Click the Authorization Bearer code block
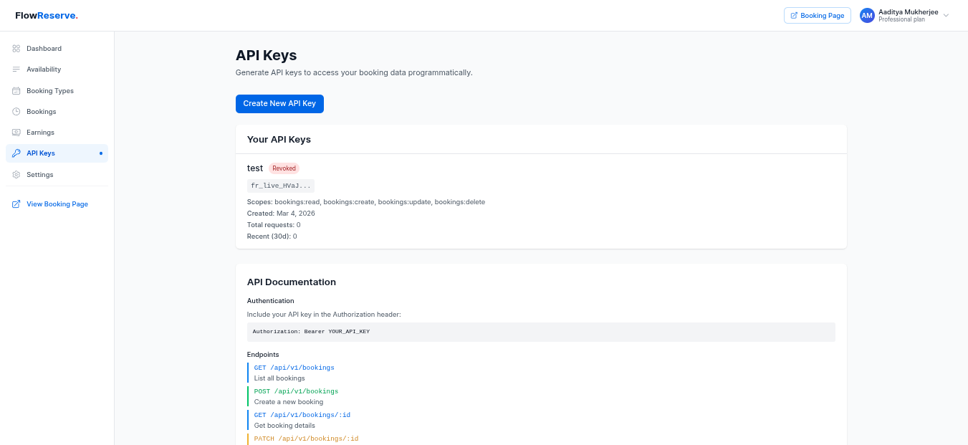The image size is (968, 445). pos(541,331)
